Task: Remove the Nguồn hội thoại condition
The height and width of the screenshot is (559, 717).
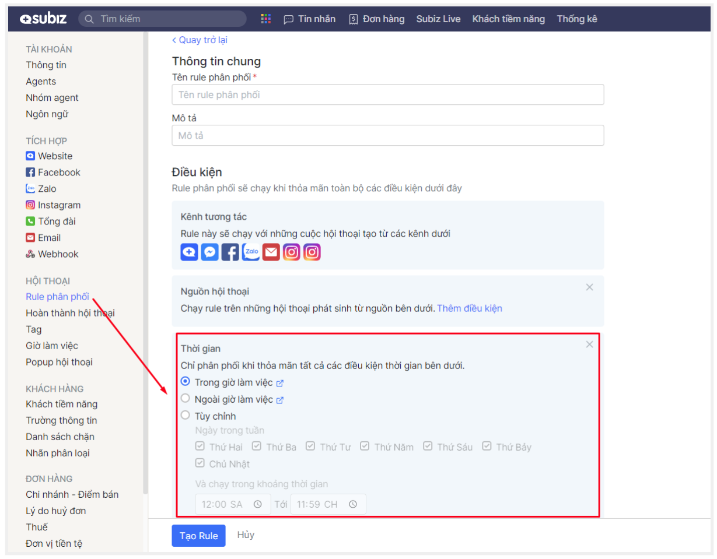Action: click(589, 287)
